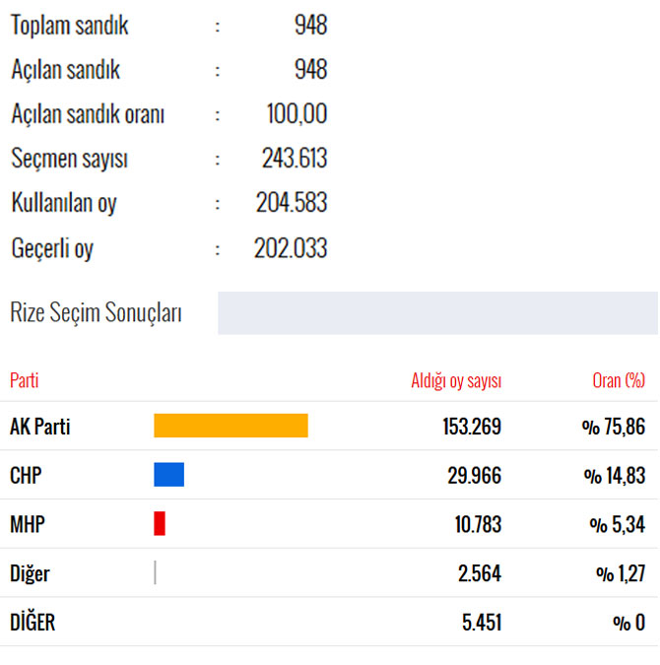The height and width of the screenshot is (665, 660).
Task: Click the Kullanılan oy value 204.583
Action: pos(291,203)
